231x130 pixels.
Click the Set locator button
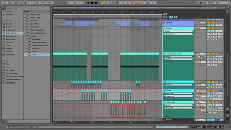(x=165, y=14)
